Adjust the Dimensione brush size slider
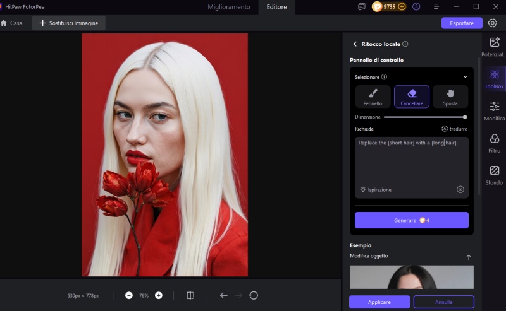Viewport: 506px width, 311px height. [424, 117]
